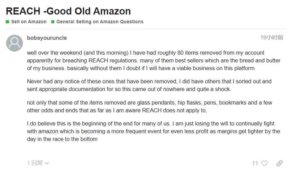Click the REACH -Good Old Amazon title

pyautogui.click(x=68, y=11)
